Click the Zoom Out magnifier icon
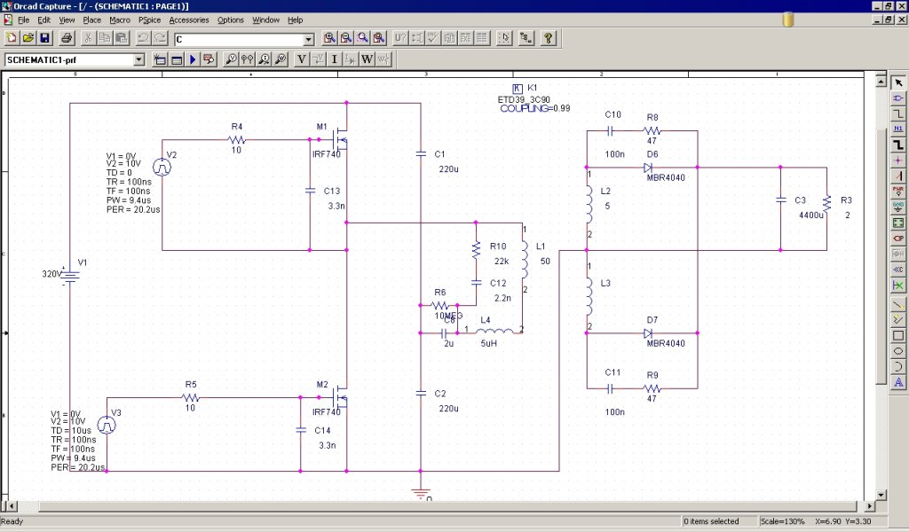 346,38
